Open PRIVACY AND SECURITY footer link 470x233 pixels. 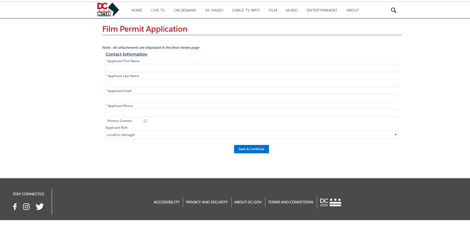pos(207,202)
